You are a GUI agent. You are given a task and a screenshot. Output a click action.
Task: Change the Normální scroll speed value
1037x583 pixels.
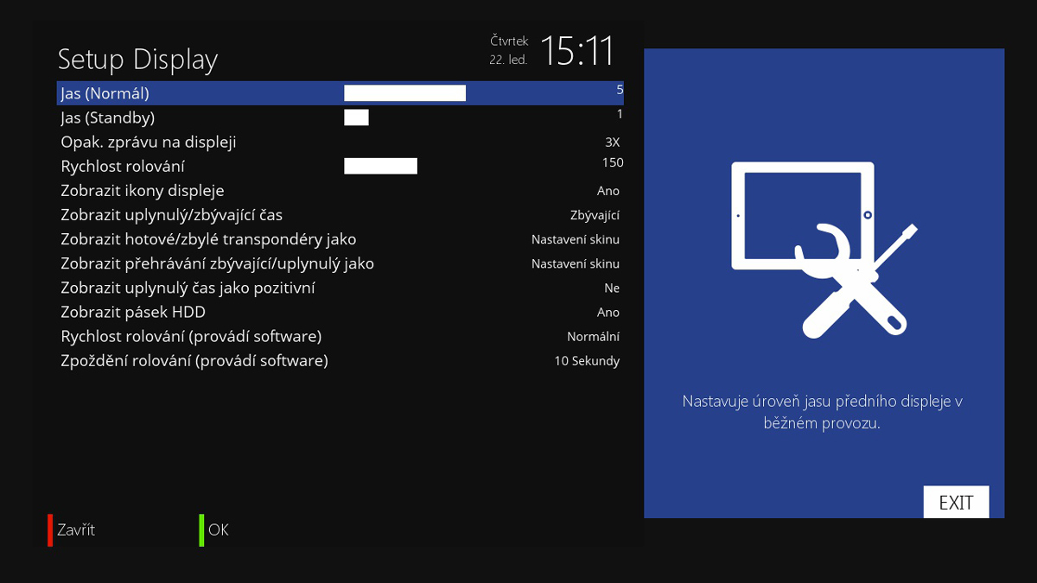coord(593,336)
